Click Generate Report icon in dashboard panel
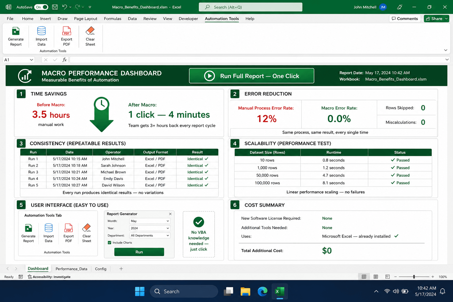This screenshot has width=453, height=302. (x=28, y=228)
